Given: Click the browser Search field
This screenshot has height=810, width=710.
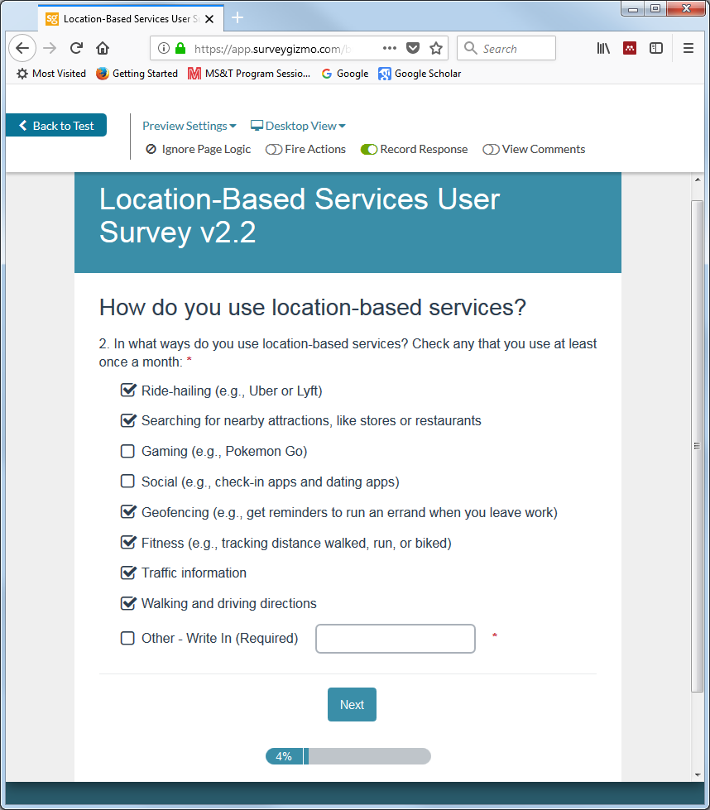Looking at the screenshot, I should 506,48.
